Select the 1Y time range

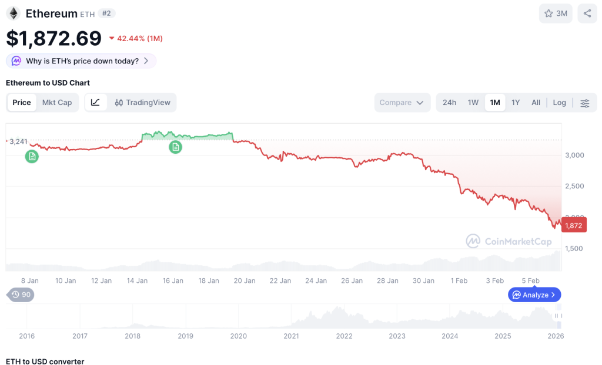click(516, 103)
